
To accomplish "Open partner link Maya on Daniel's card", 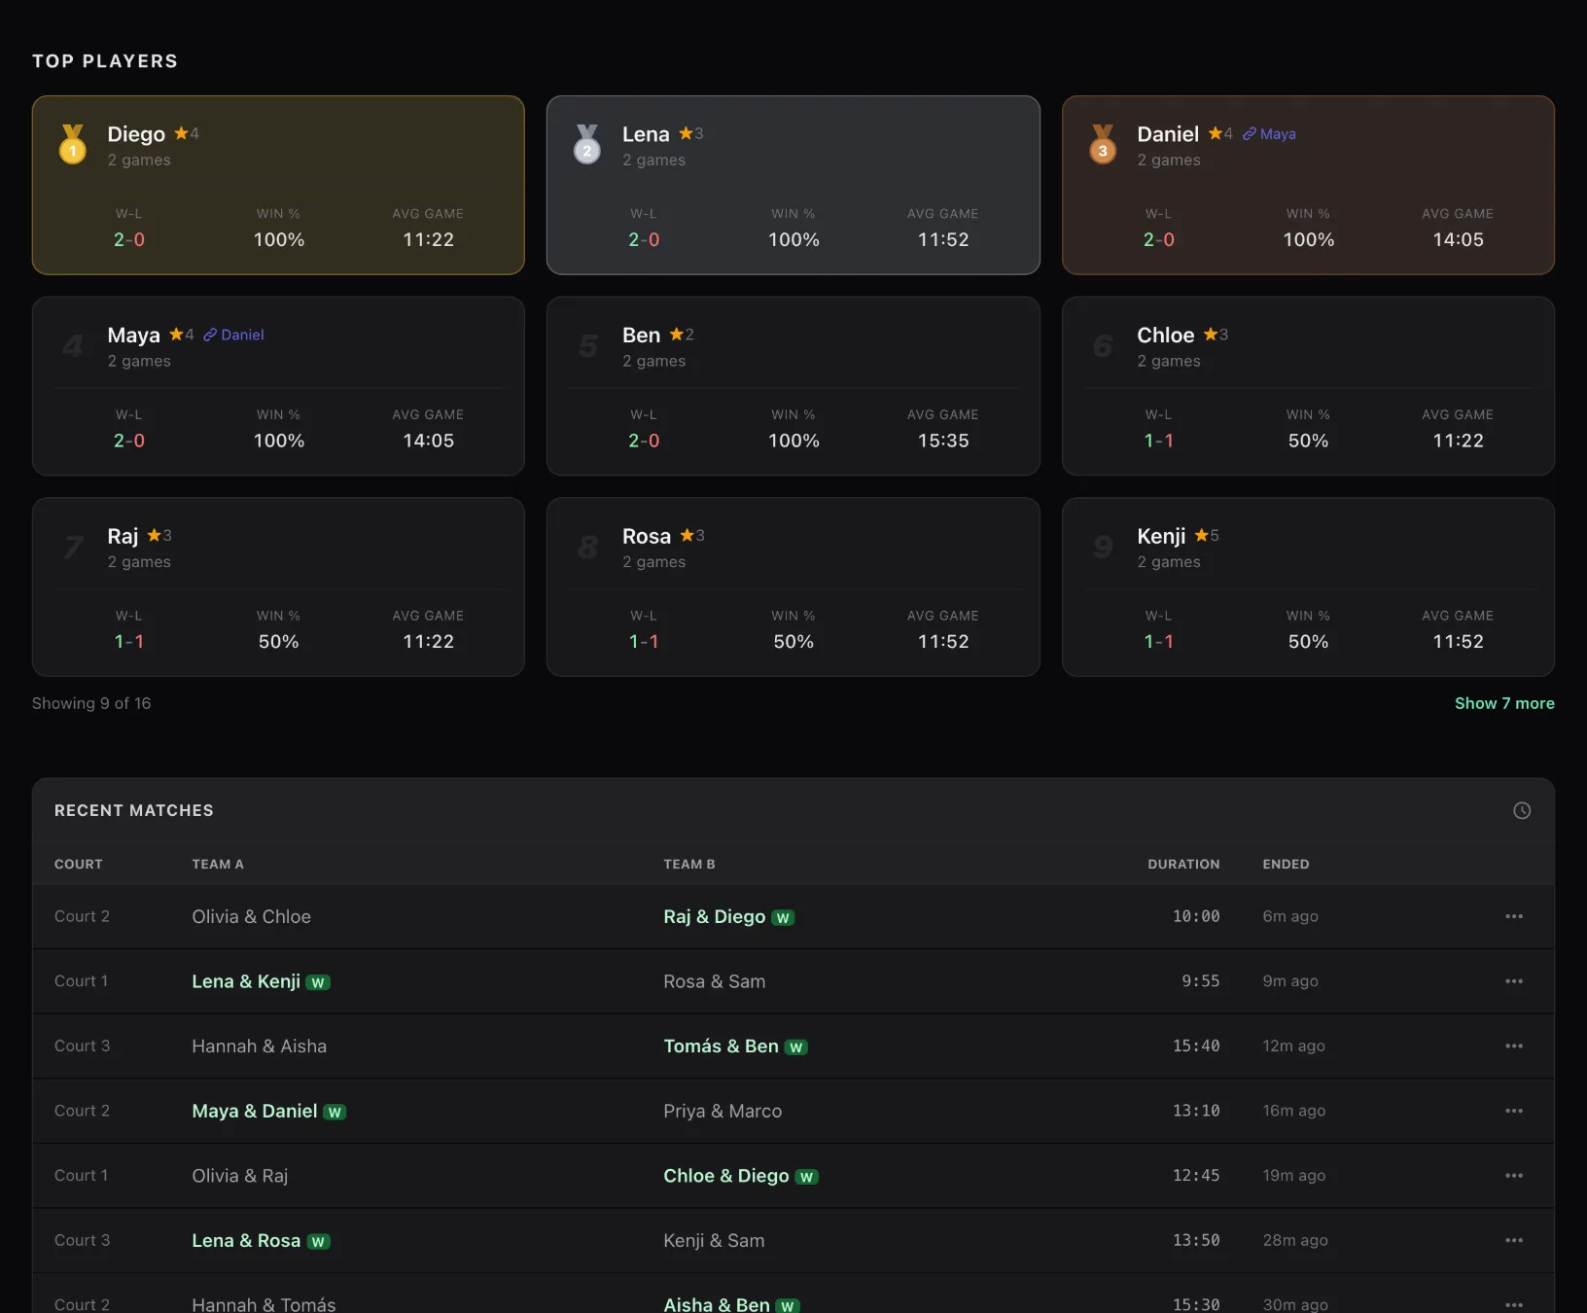I will 1269,134.
